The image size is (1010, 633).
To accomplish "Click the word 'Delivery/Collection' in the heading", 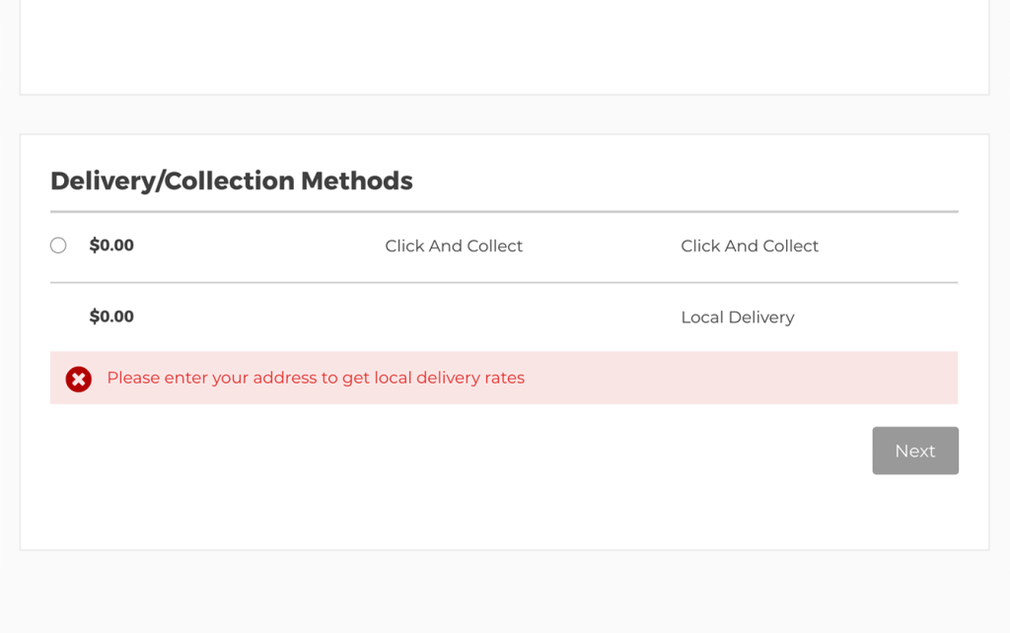I will click(173, 181).
